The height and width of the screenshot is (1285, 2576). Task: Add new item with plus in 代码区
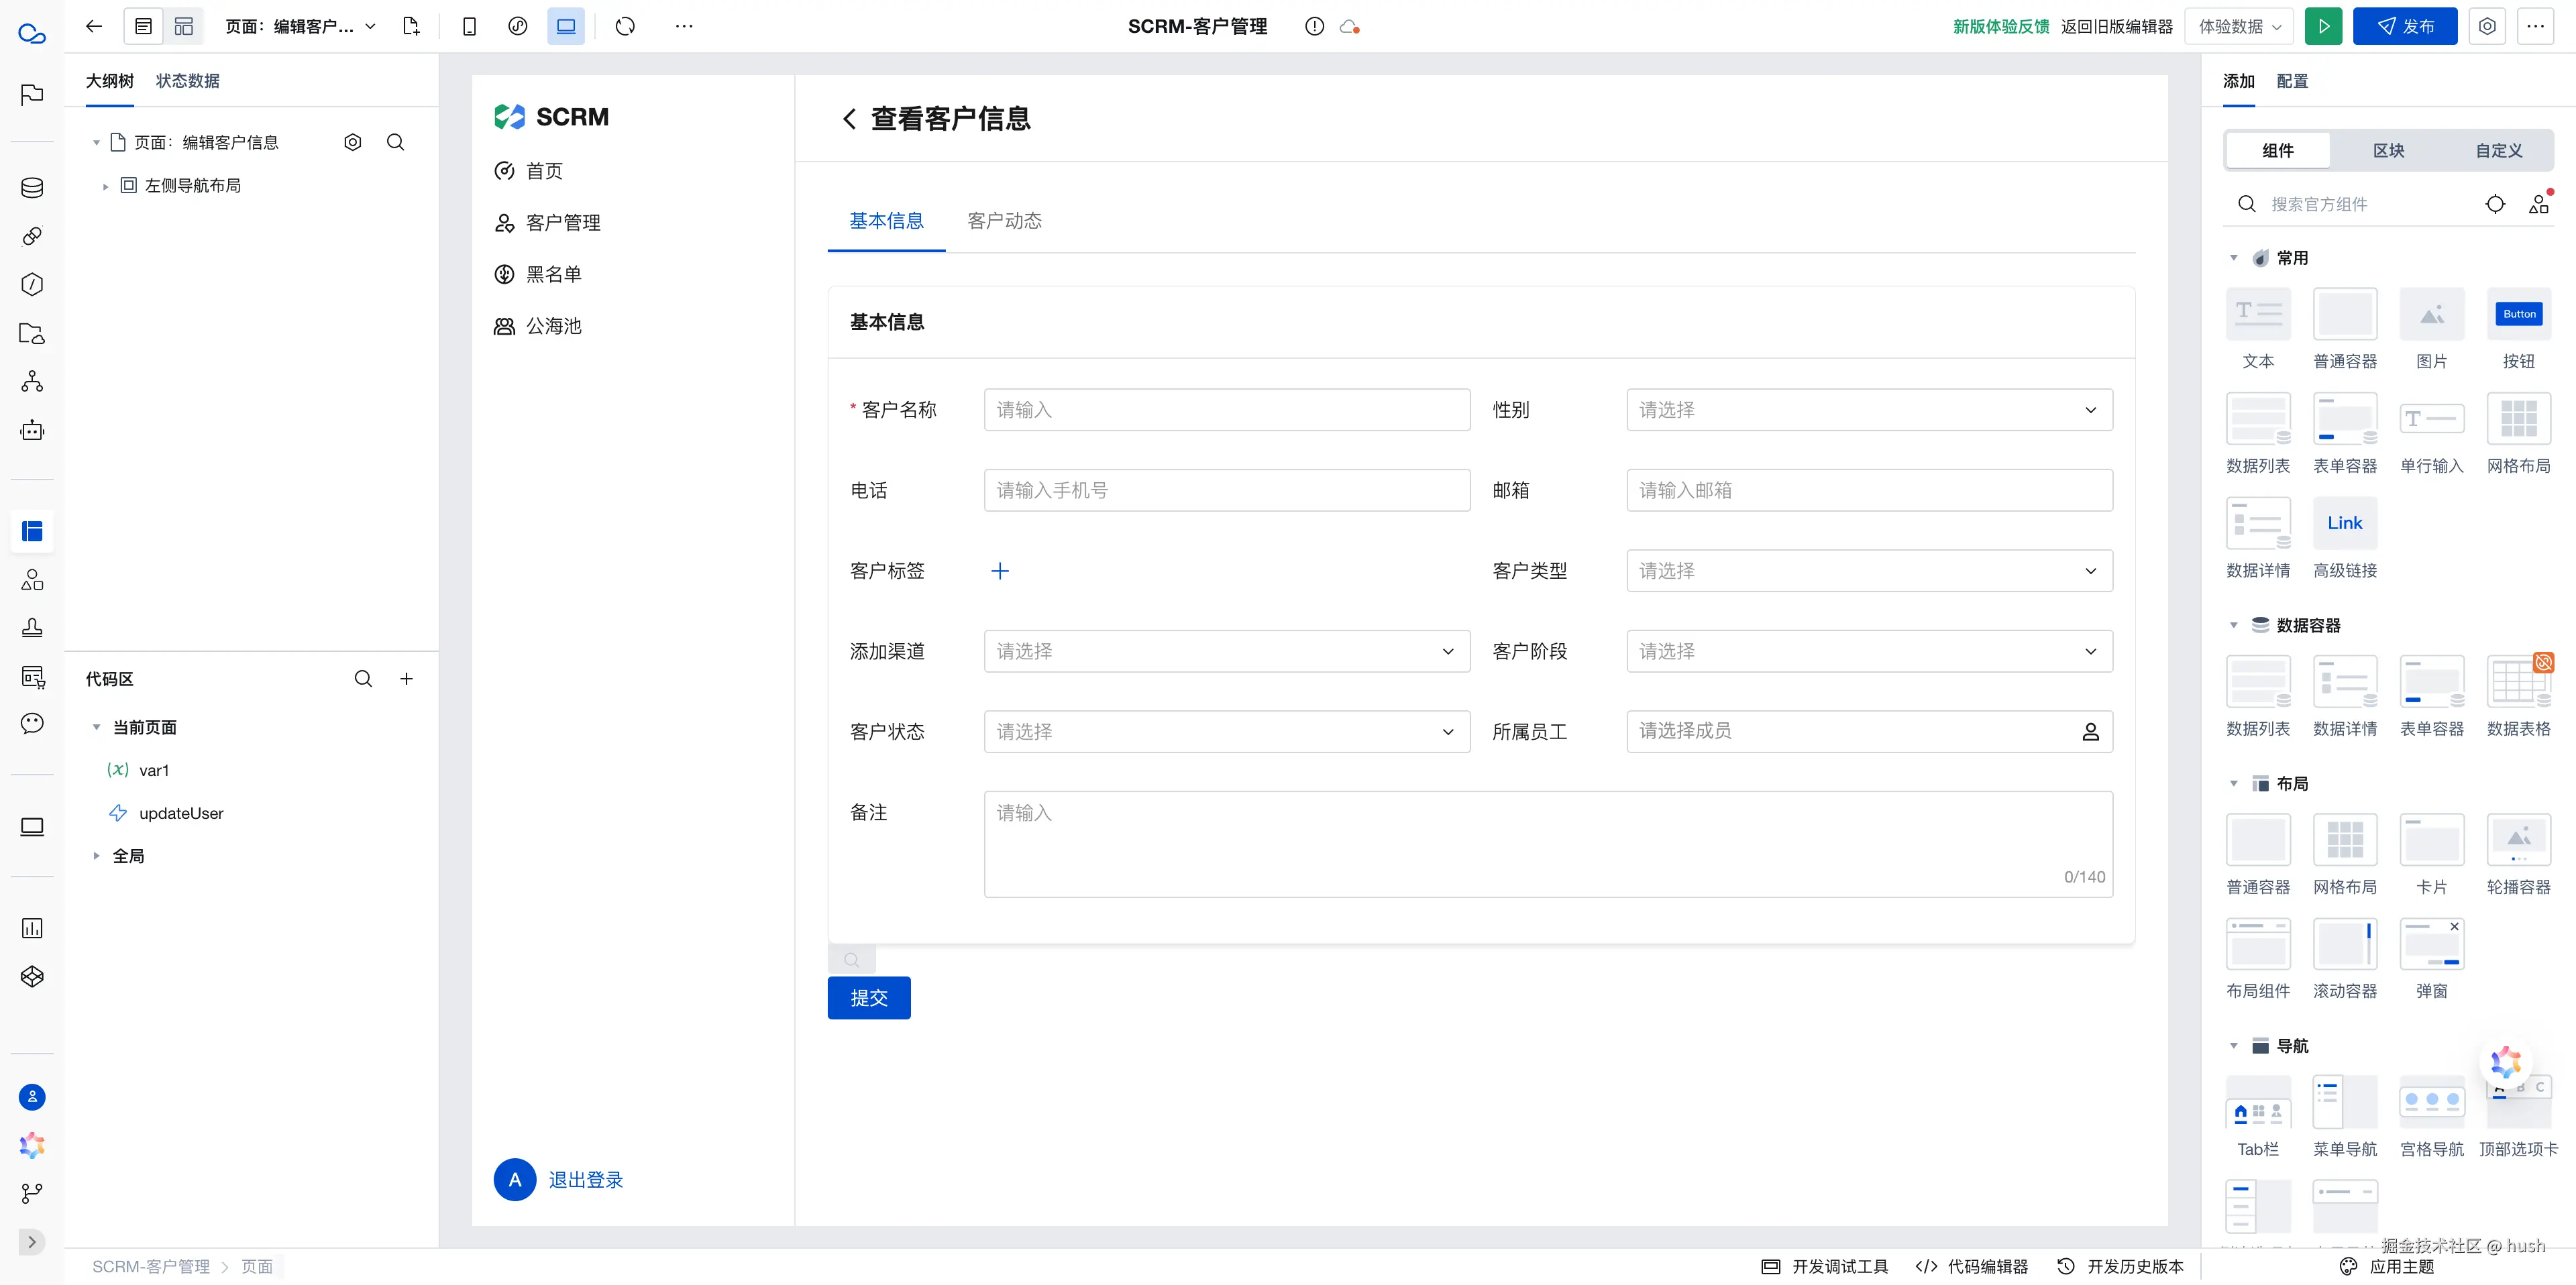(x=407, y=679)
